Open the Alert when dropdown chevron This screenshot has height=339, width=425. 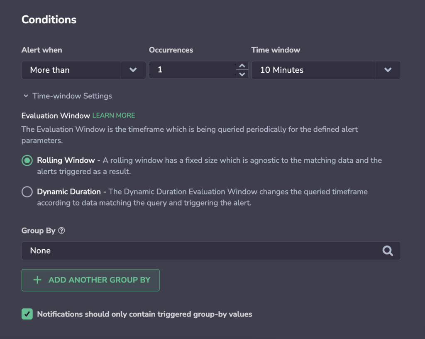(x=133, y=70)
